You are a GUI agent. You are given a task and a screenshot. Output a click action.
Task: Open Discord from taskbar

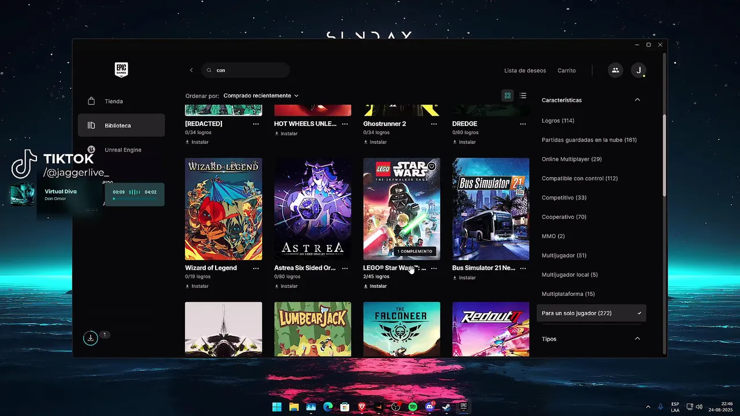pyautogui.click(x=430, y=407)
